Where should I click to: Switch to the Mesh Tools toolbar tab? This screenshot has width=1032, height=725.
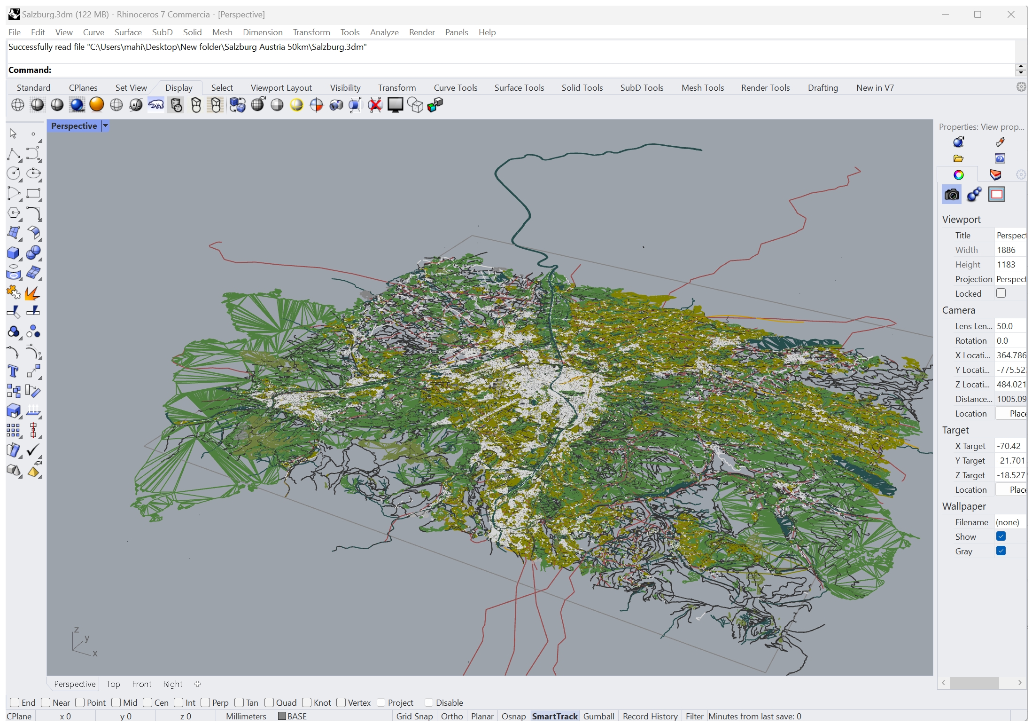[x=702, y=87]
